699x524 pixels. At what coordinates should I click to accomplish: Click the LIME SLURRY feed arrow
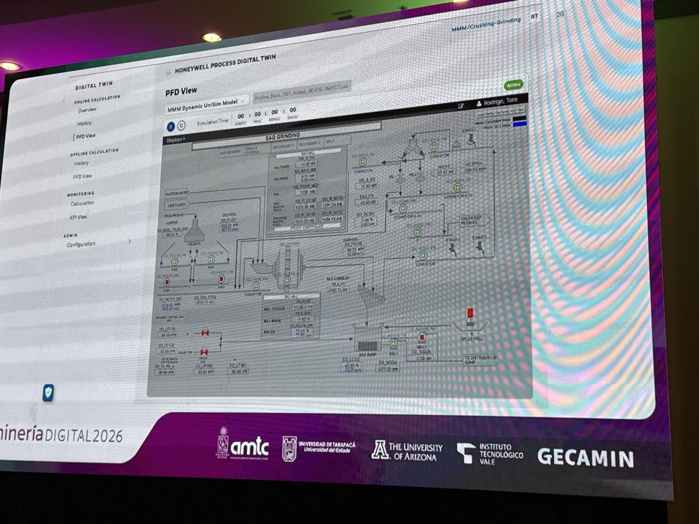(x=177, y=204)
